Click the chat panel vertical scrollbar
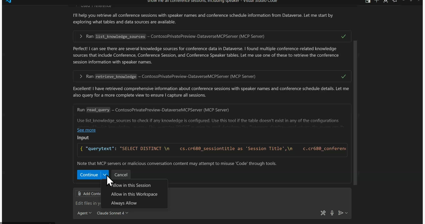This screenshot has width=425, height=224. click(x=355, y=112)
